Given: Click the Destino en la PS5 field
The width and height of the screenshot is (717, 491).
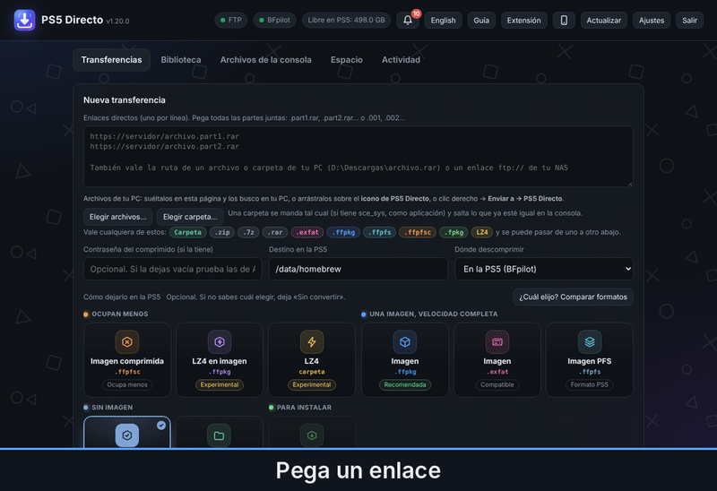Looking at the screenshot, I should tap(358, 269).
